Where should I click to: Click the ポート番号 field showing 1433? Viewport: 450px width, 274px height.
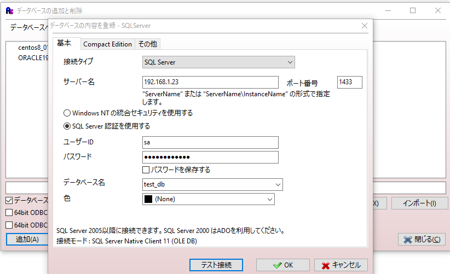tap(349, 82)
